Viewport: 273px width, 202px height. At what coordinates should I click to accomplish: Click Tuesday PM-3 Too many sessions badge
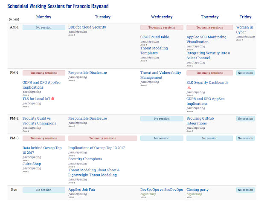click(103, 139)
